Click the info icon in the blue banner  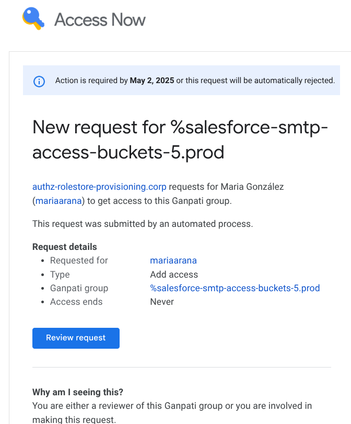39,82
